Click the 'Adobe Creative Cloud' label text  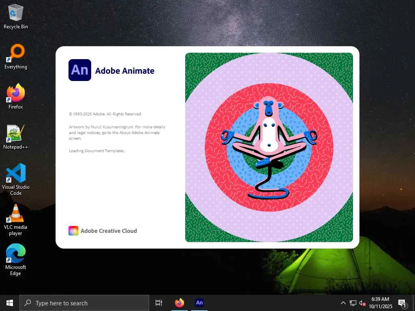pos(109,230)
